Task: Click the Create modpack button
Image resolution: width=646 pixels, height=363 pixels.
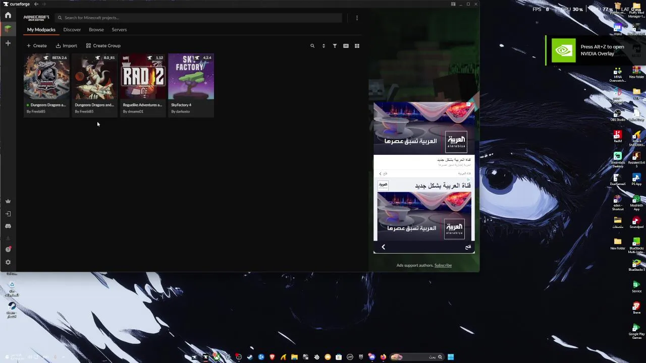Action: [x=36, y=46]
